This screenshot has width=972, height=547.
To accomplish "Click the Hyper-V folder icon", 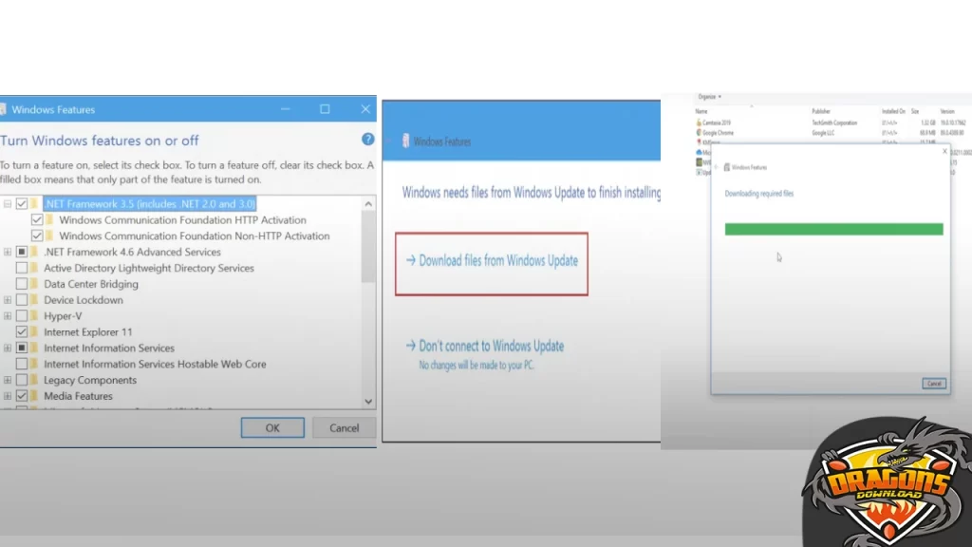I will (x=35, y=316).
